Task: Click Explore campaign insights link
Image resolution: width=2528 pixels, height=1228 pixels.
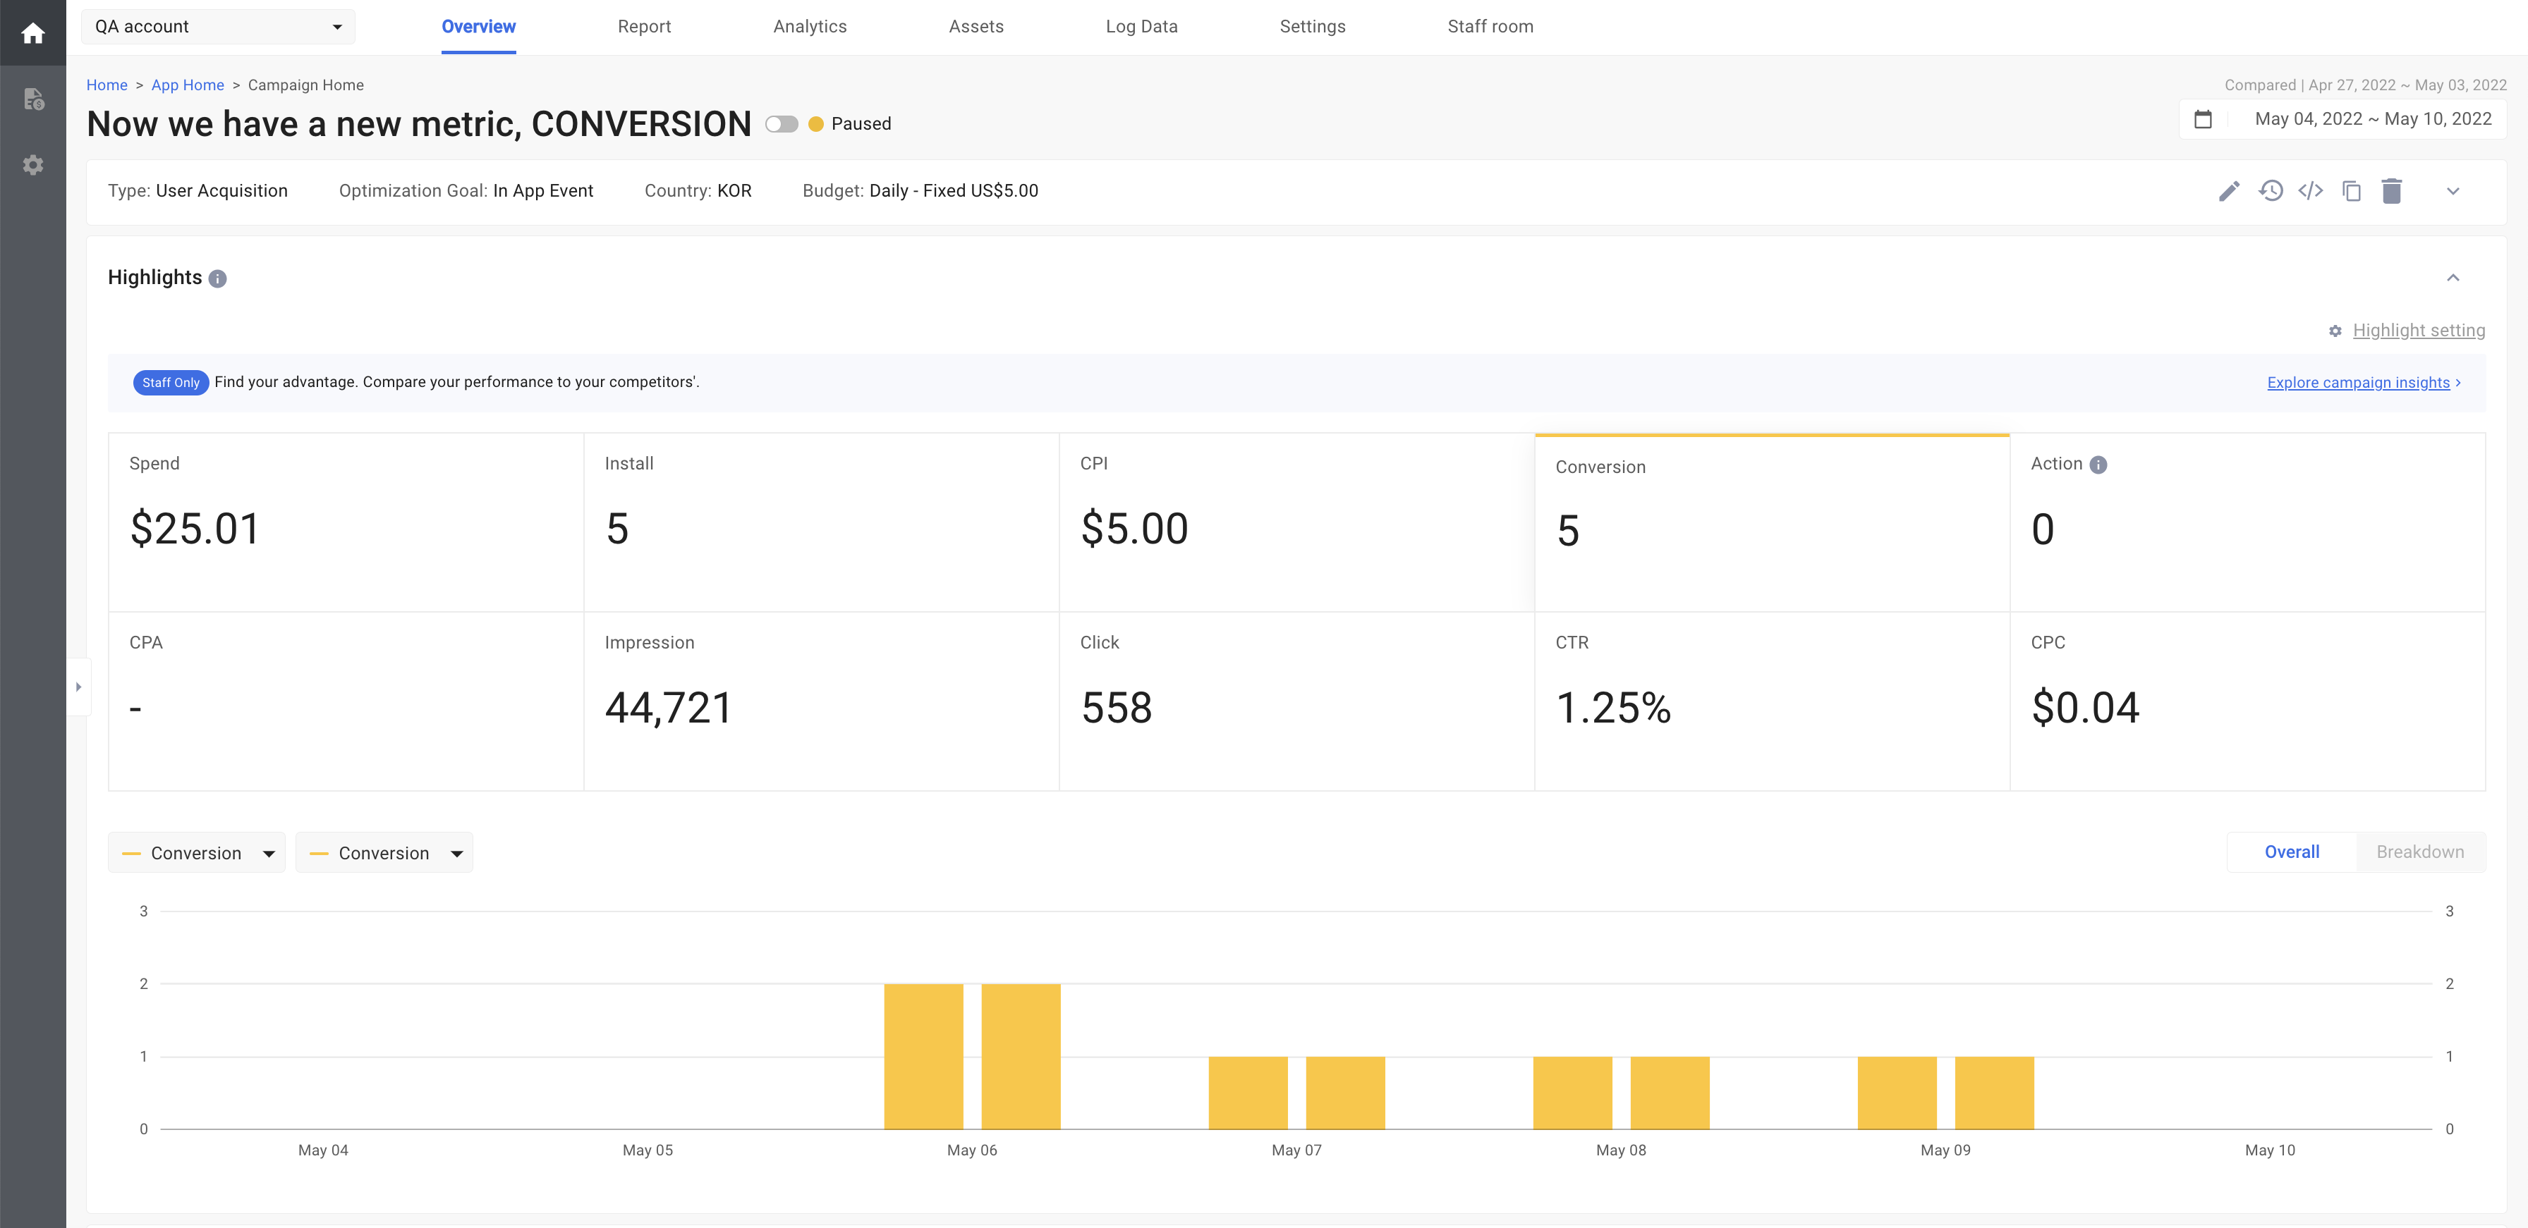Action: click(2358, 383)
